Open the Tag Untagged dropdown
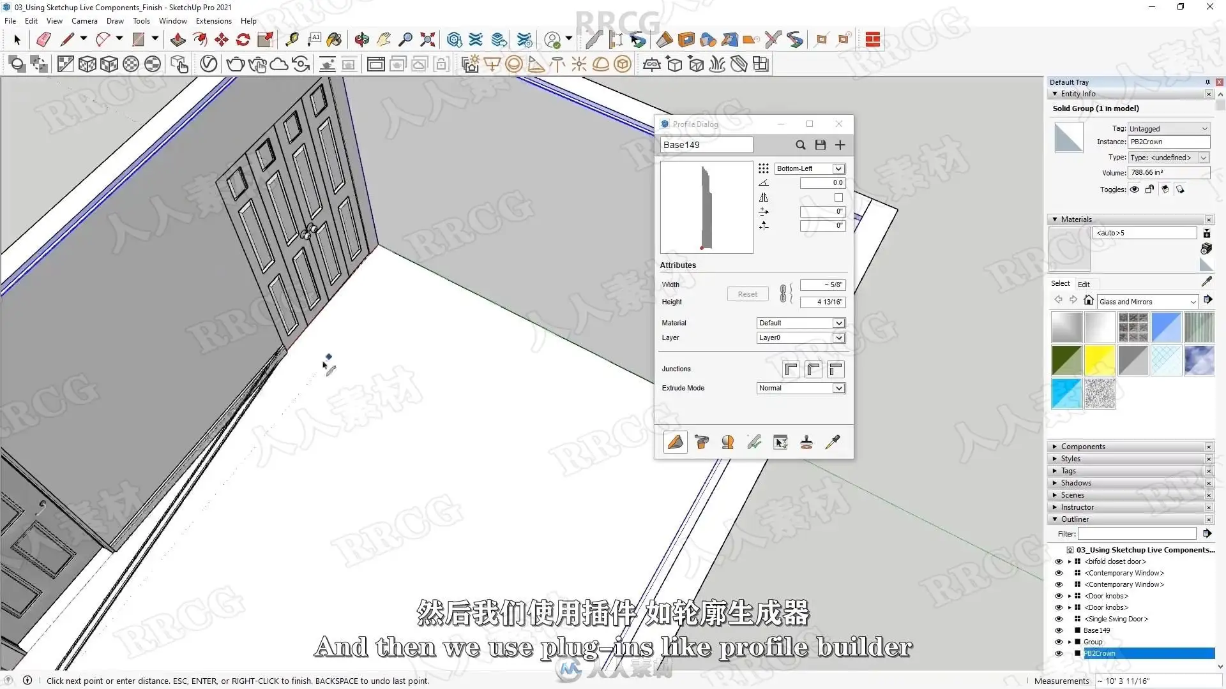The height and width of the screenshot is (689, 1226). [1169, 128]
